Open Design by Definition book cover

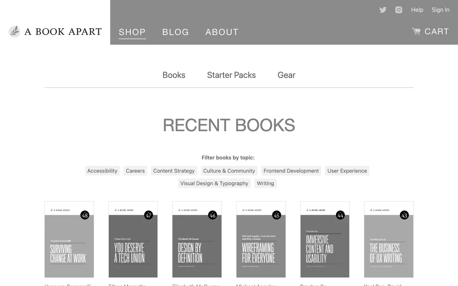[197, 240]
